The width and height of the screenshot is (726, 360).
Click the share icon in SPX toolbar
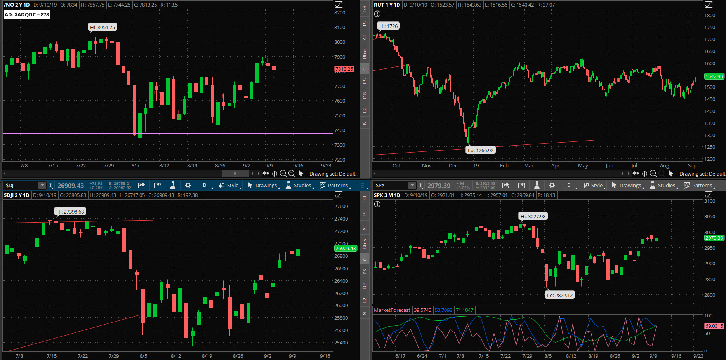click(505, 185)
